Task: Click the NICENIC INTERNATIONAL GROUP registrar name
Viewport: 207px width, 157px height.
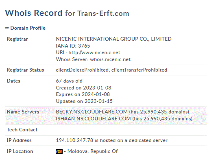Action: (x=113, y=39)
